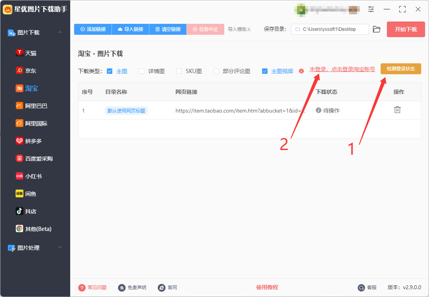The height and width of the screenshot is (297, 429).
Task: Click the 目录名称 column header
Action: click(x=116, y=92)
